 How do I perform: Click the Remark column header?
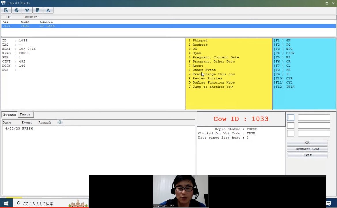click(45, 123)
